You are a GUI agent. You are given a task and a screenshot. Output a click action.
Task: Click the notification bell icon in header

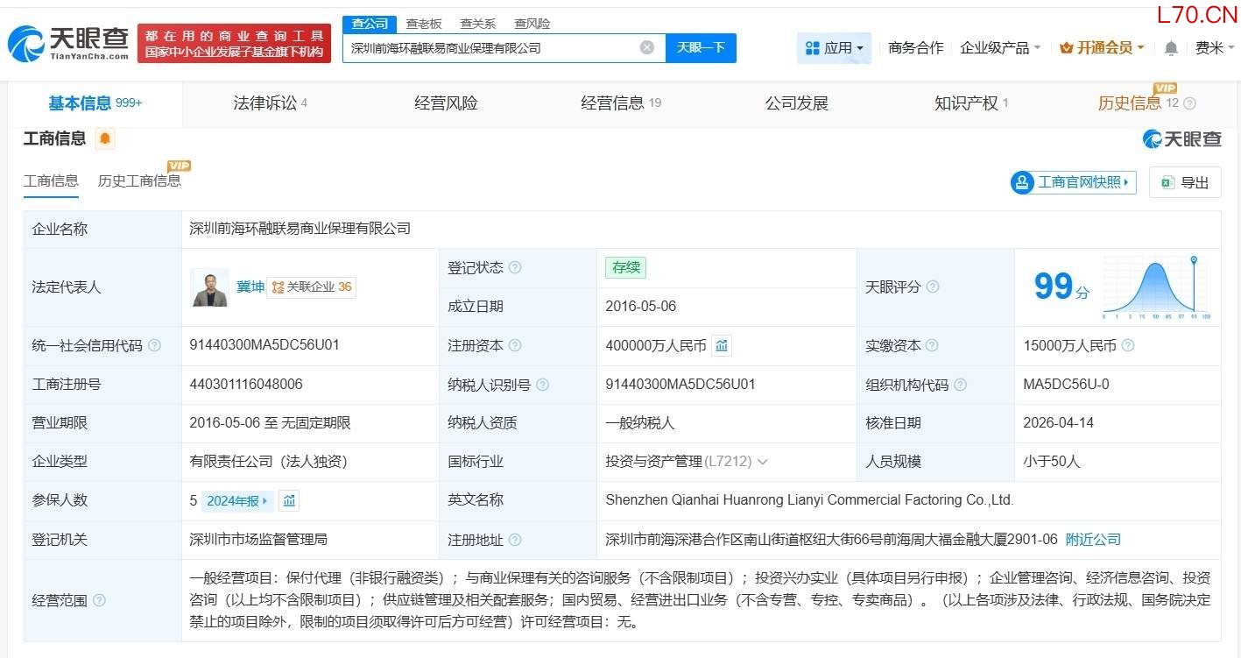(x=1170, y=48)
